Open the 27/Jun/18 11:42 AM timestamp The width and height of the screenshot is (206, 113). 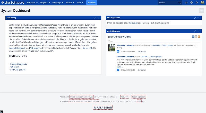point(128,70)
